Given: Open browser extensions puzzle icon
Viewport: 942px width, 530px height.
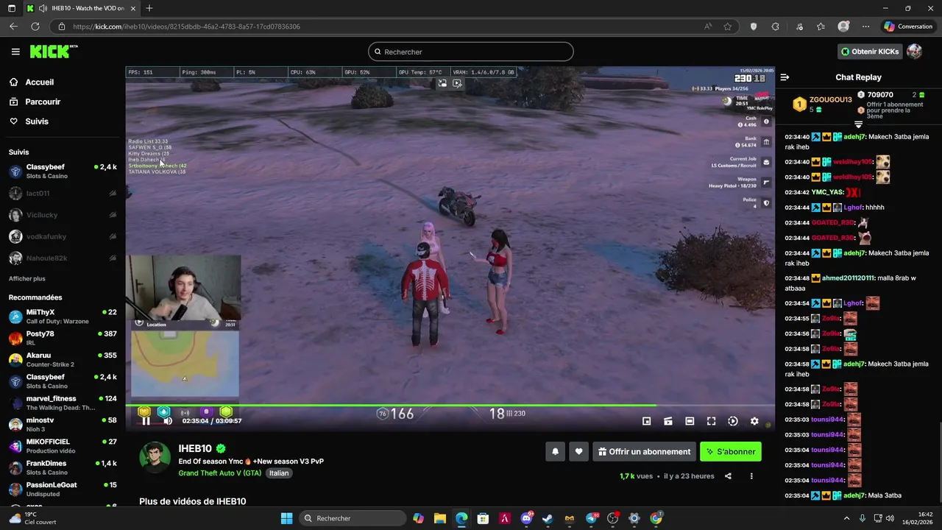Looking at the screenshot, I should pos(775,26).
